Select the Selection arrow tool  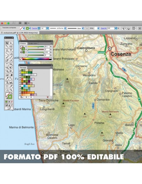pyautogui.click(x=7, y=43)
